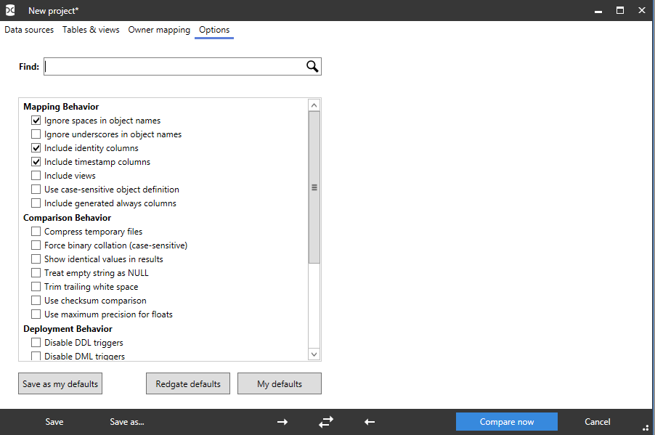Click Save in the bottom bar
This screenshot has height=435, width=655.
54,422
